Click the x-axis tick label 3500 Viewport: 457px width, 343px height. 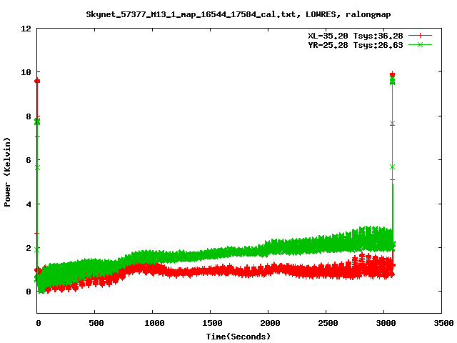pos(443,323)
